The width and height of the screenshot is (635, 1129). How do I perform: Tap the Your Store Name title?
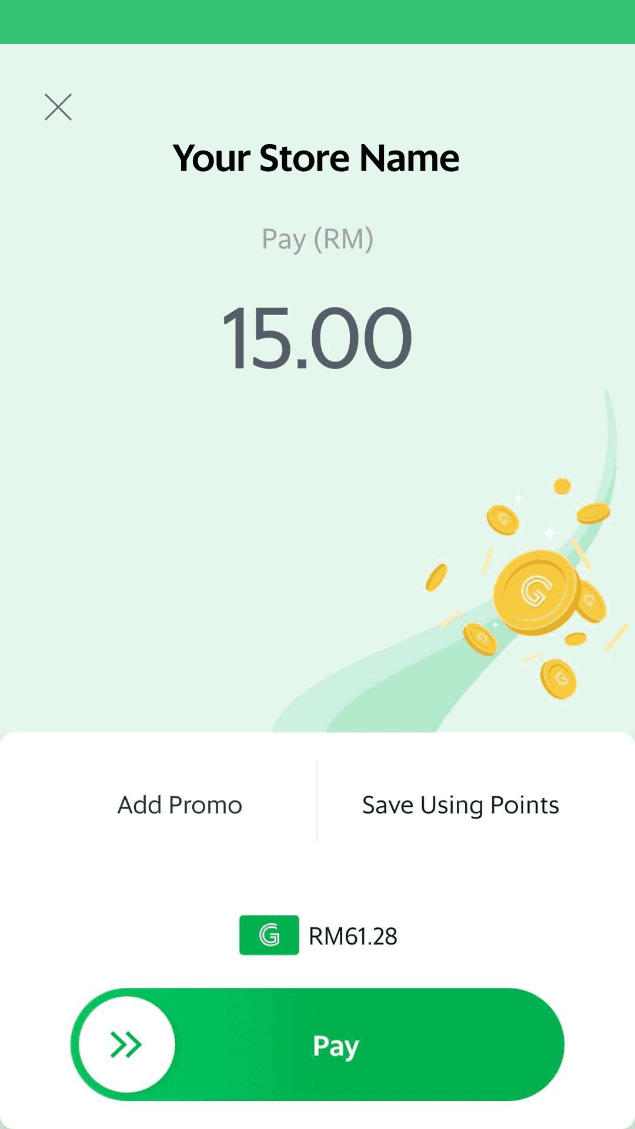(x=316, y=157)
